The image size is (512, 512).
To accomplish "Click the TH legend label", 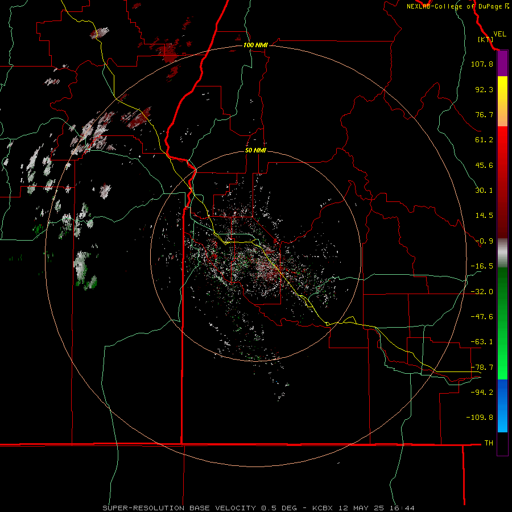I will click(489, 443).
